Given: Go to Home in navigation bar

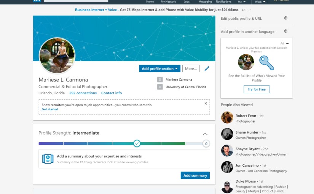Looking at the screenshot, I should pyautogui.click(x=150, y=2).
